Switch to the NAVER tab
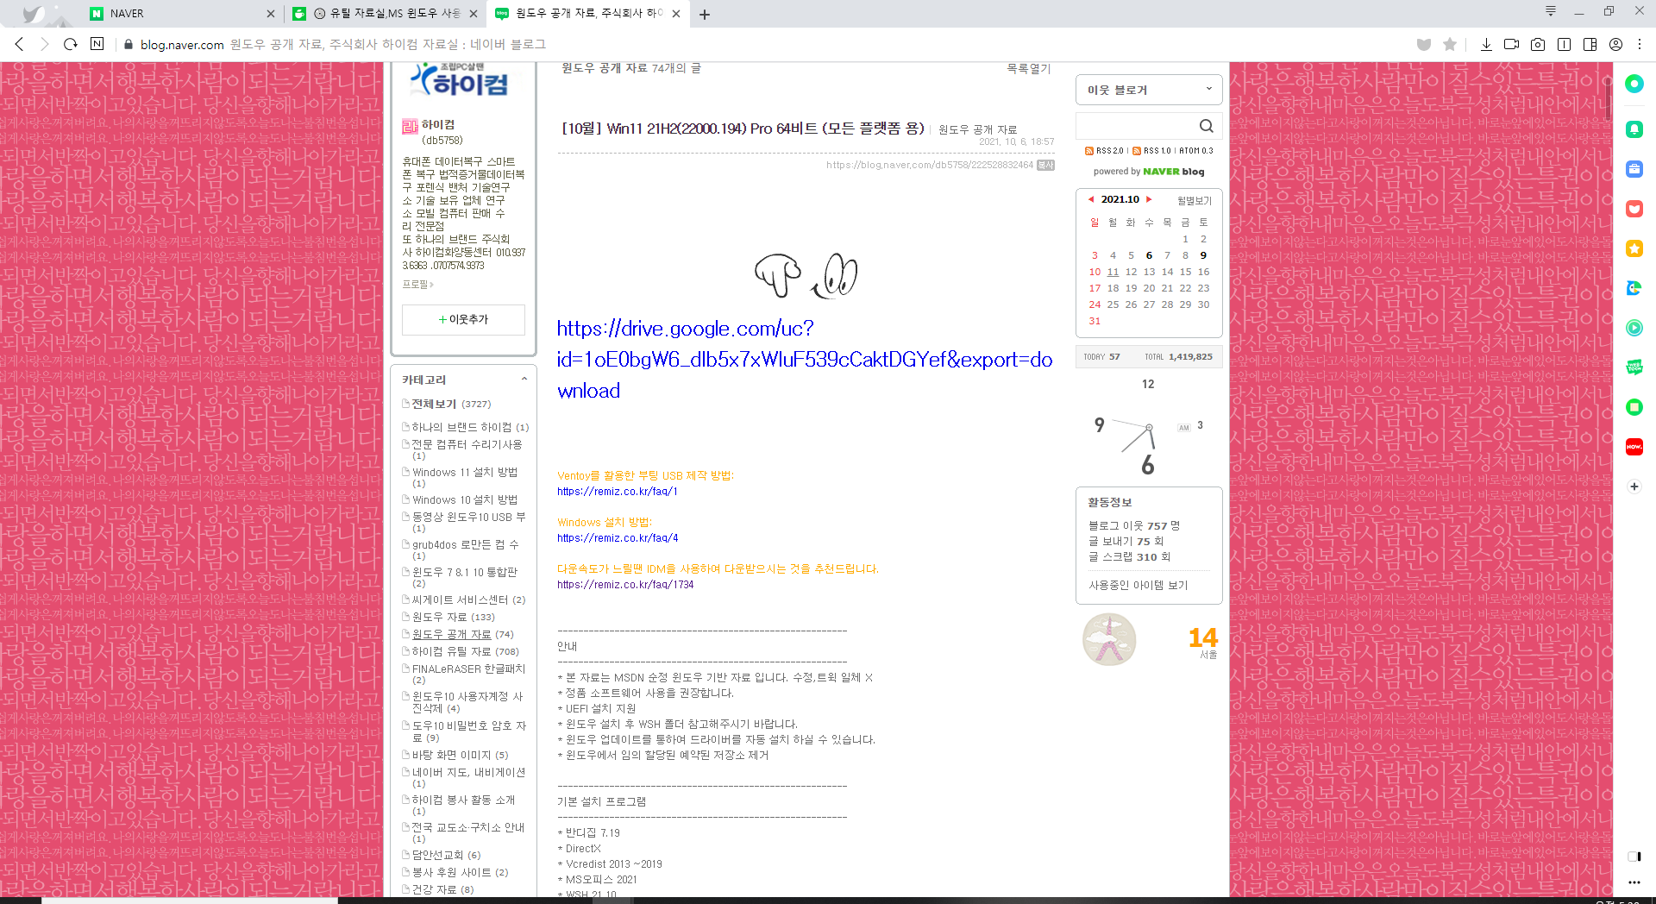The width and height of the screenshot is (1656, 904). coord(181,14)
